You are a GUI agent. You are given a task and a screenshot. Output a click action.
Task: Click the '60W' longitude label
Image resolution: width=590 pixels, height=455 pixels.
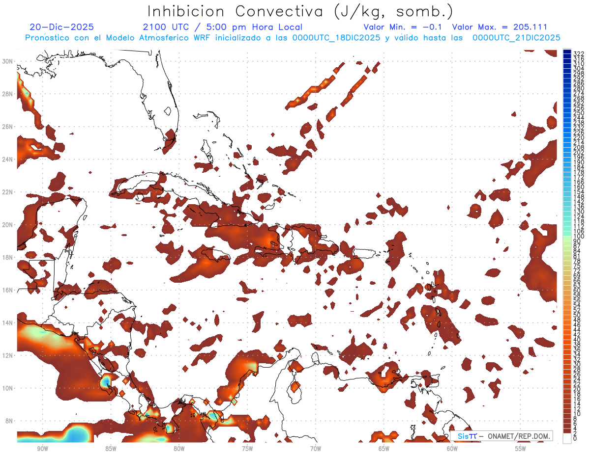coord(452,449)
